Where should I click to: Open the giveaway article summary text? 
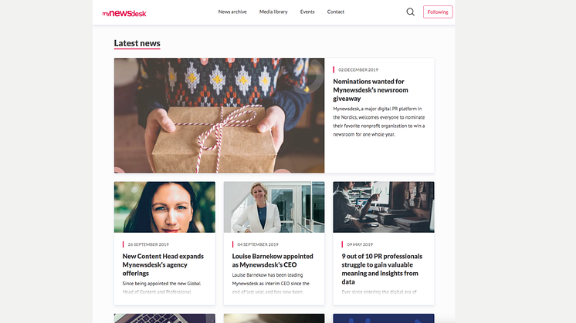(379, 121)
